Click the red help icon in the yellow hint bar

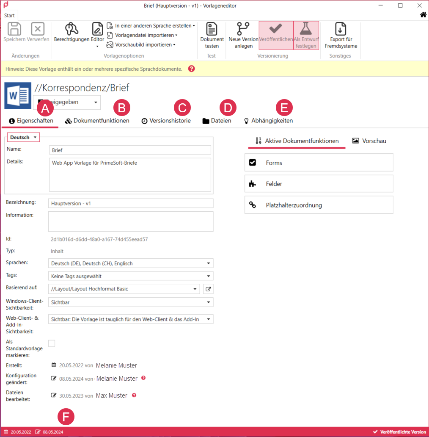[192, 69]
